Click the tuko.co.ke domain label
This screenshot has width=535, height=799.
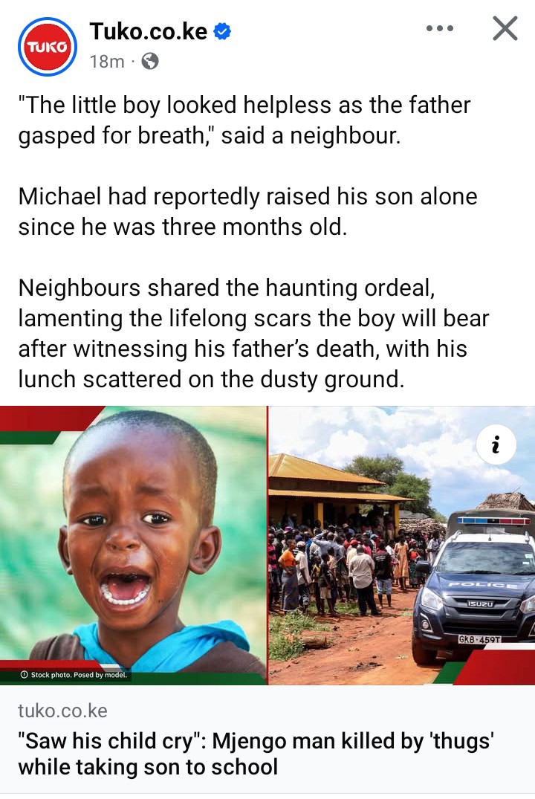tap(62, 711)
